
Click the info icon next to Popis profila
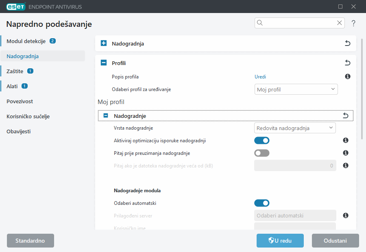(x=348, y=76)
